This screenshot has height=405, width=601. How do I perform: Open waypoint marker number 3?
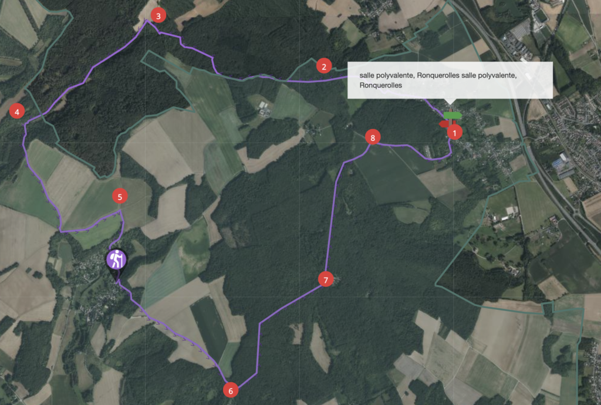click(x=158, y=16)
